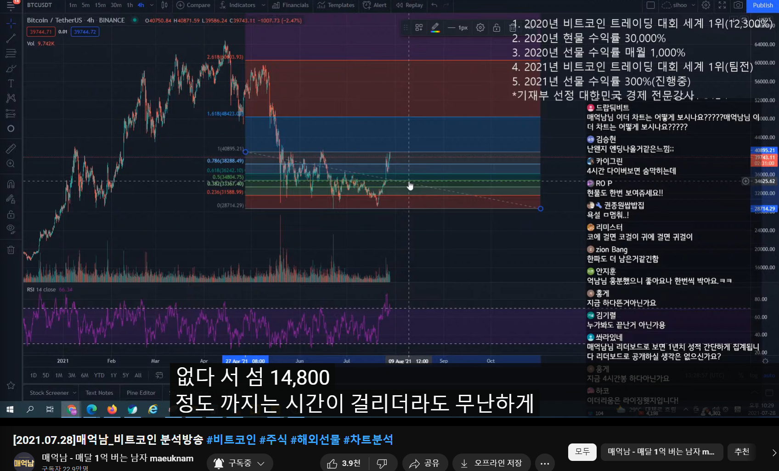
Task: Open the favorites star toolbar
Action: (x=11, y=385)
